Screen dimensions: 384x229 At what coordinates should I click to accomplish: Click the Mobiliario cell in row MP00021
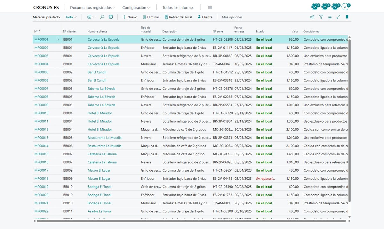[150, 203]
